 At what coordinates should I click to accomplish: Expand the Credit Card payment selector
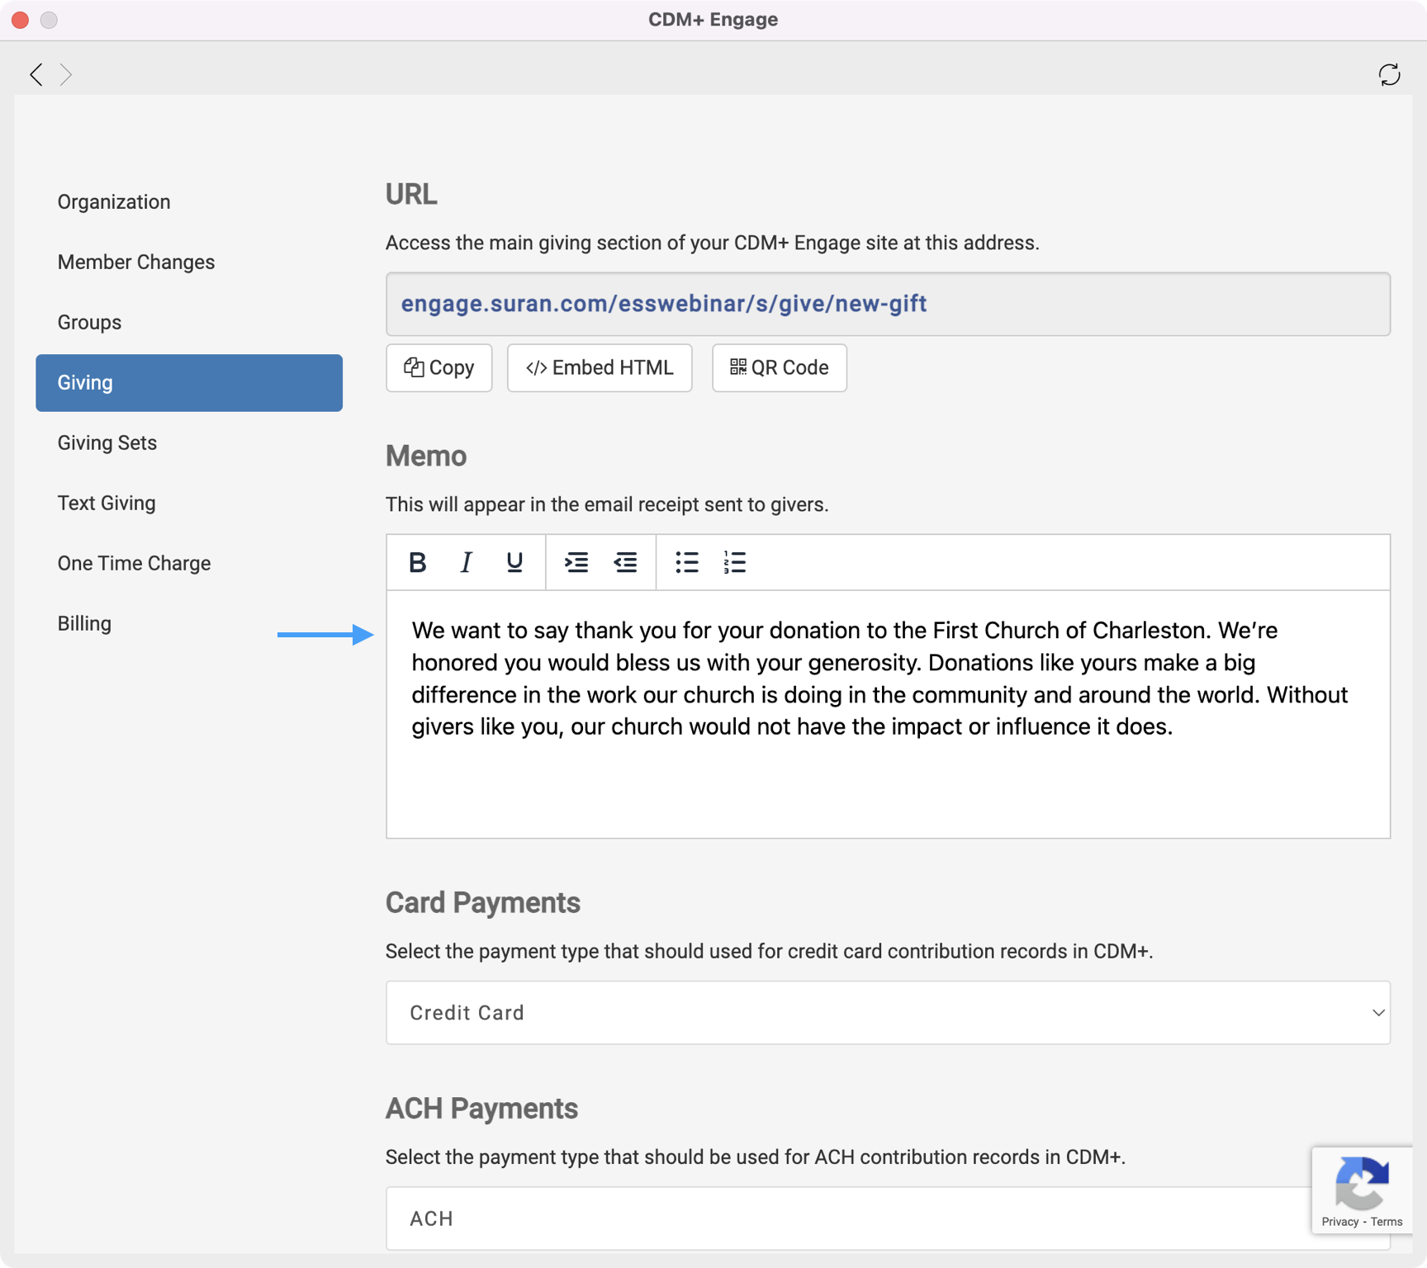point(889,1012)
